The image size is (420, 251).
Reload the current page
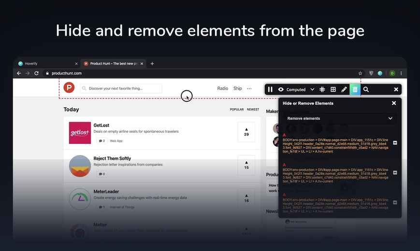coord(36,73)
